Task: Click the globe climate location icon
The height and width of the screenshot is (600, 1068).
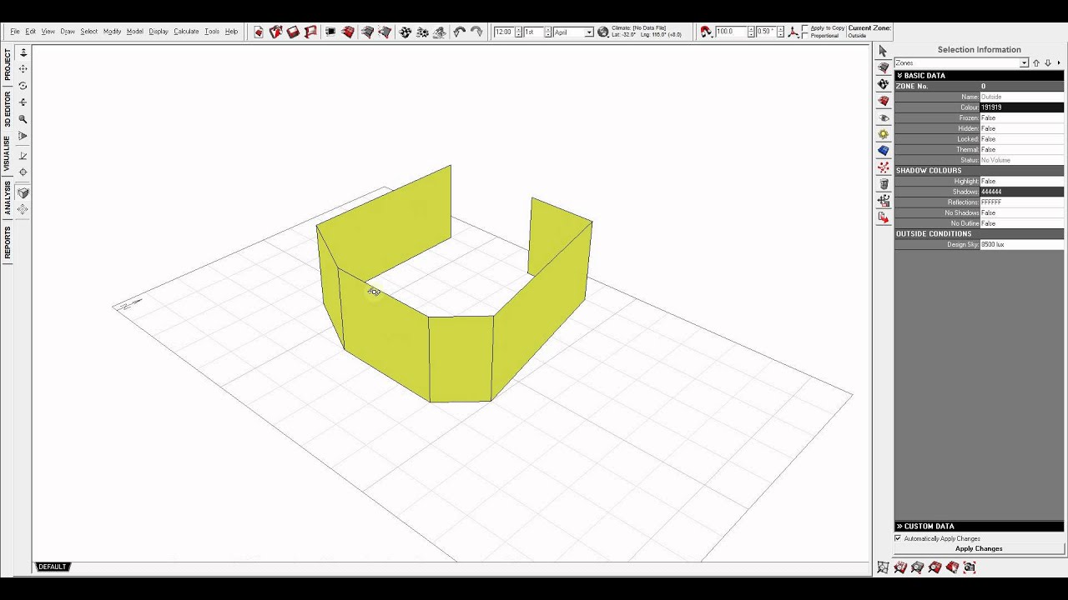Action: [x=602, y=32]
